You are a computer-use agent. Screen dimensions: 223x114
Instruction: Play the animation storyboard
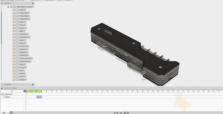[x=118, y=113]
